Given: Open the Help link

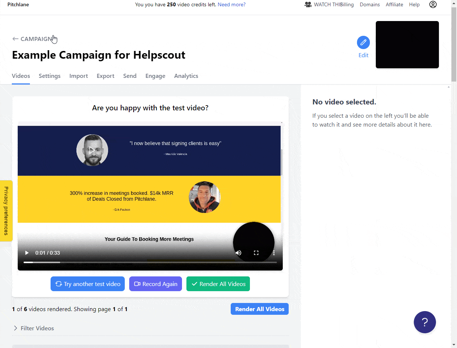Looking at the screenshot, I should [414, 5].
